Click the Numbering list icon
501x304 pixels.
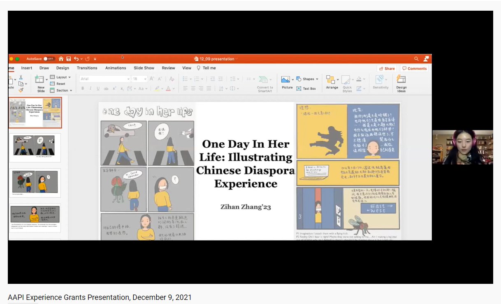point(197,79)
